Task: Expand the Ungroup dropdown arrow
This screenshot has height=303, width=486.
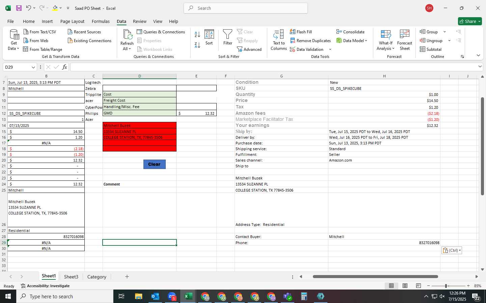Action: (449, 41)
